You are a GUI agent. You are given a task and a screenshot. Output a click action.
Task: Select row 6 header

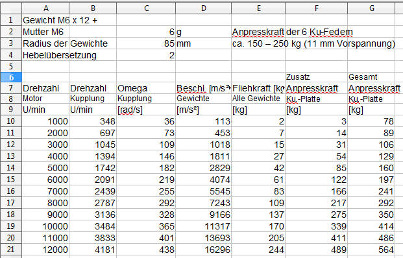11,77
